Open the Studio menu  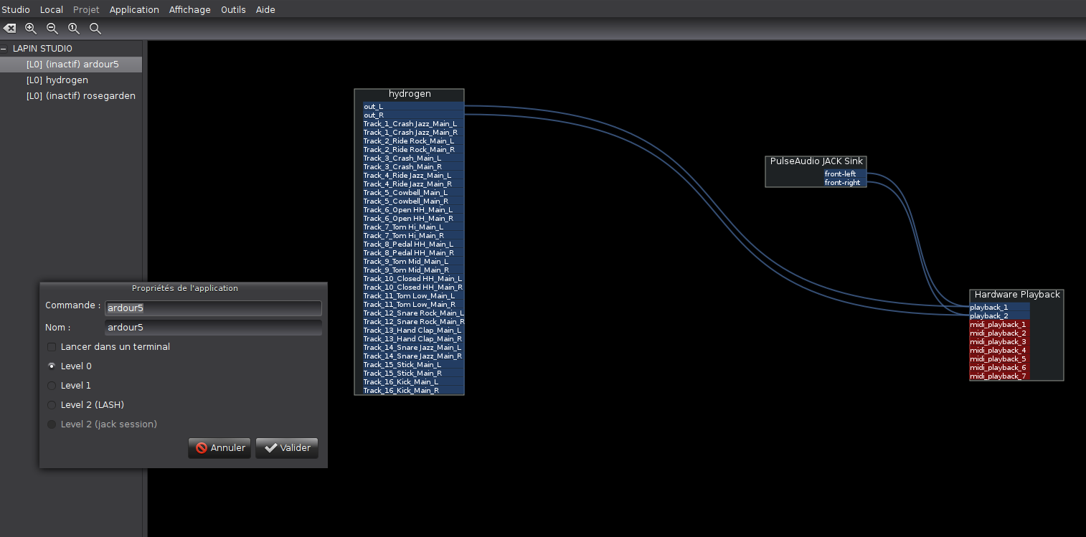pos(16,9)
